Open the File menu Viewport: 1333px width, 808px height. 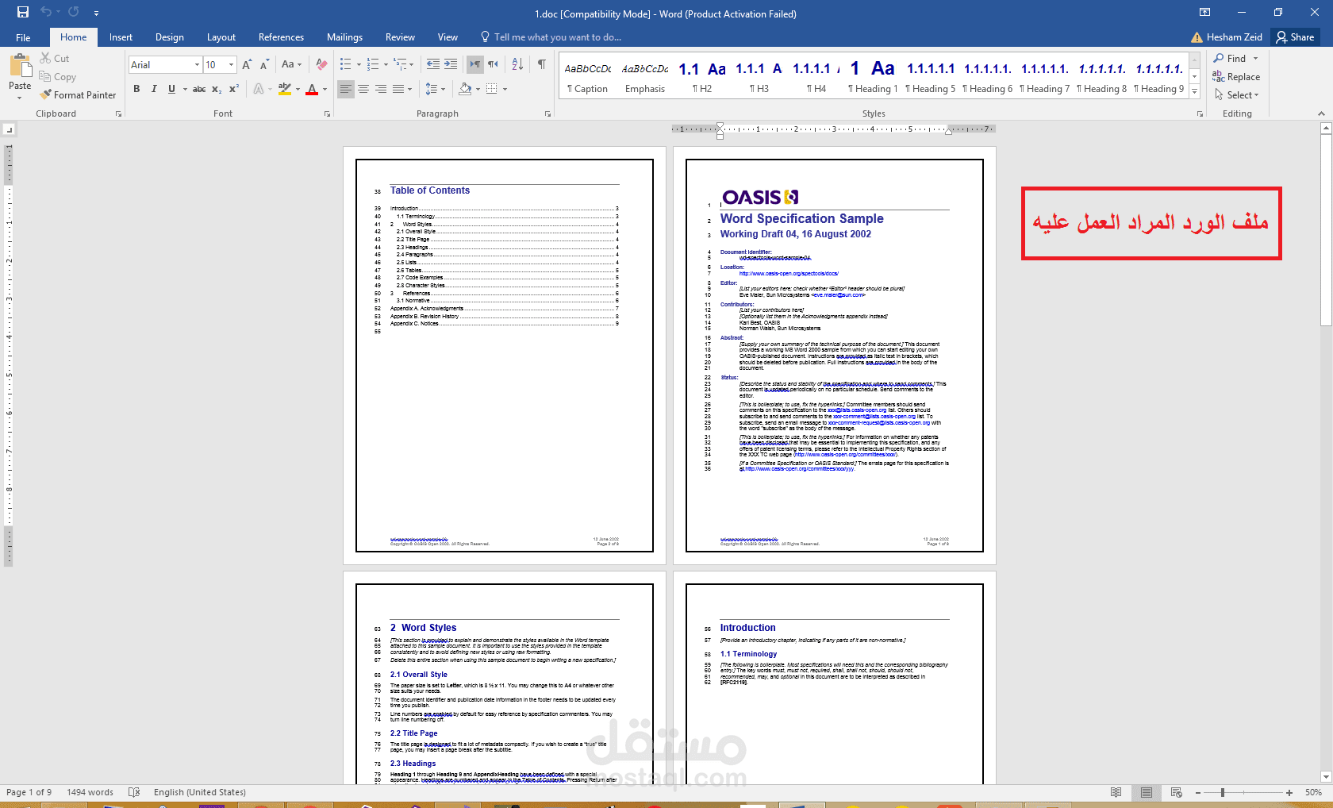coord(23,37)
